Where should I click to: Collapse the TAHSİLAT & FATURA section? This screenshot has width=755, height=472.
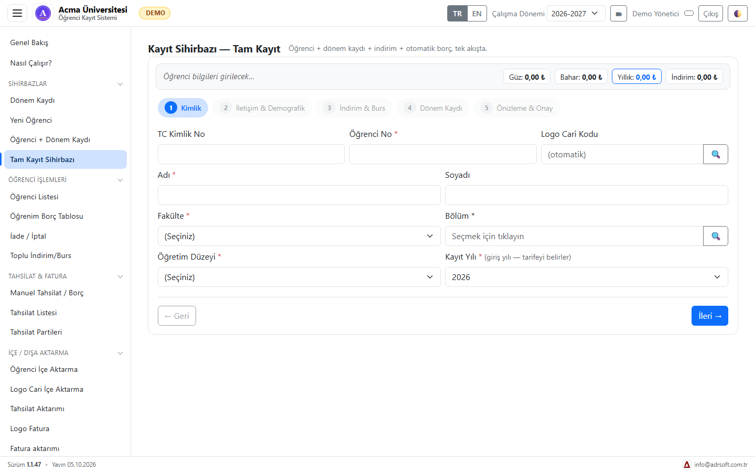(66, 276)
